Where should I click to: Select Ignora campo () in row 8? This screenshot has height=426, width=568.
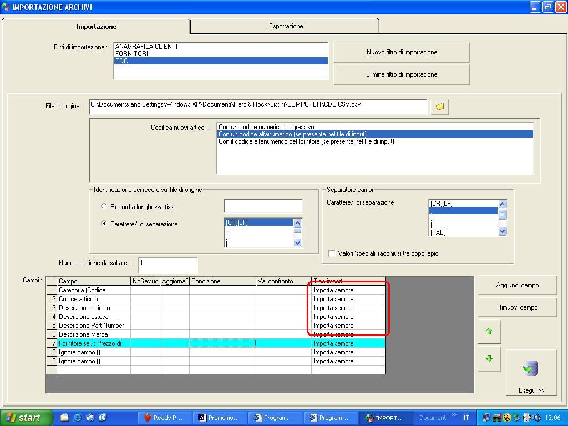click(x=93, y=352)
